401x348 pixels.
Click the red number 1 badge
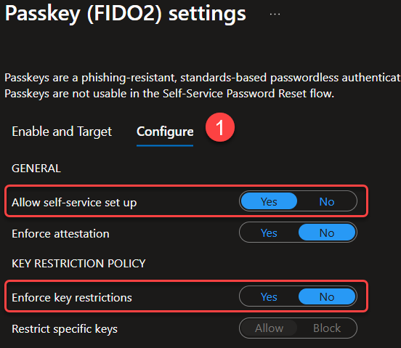pos(220,127)
